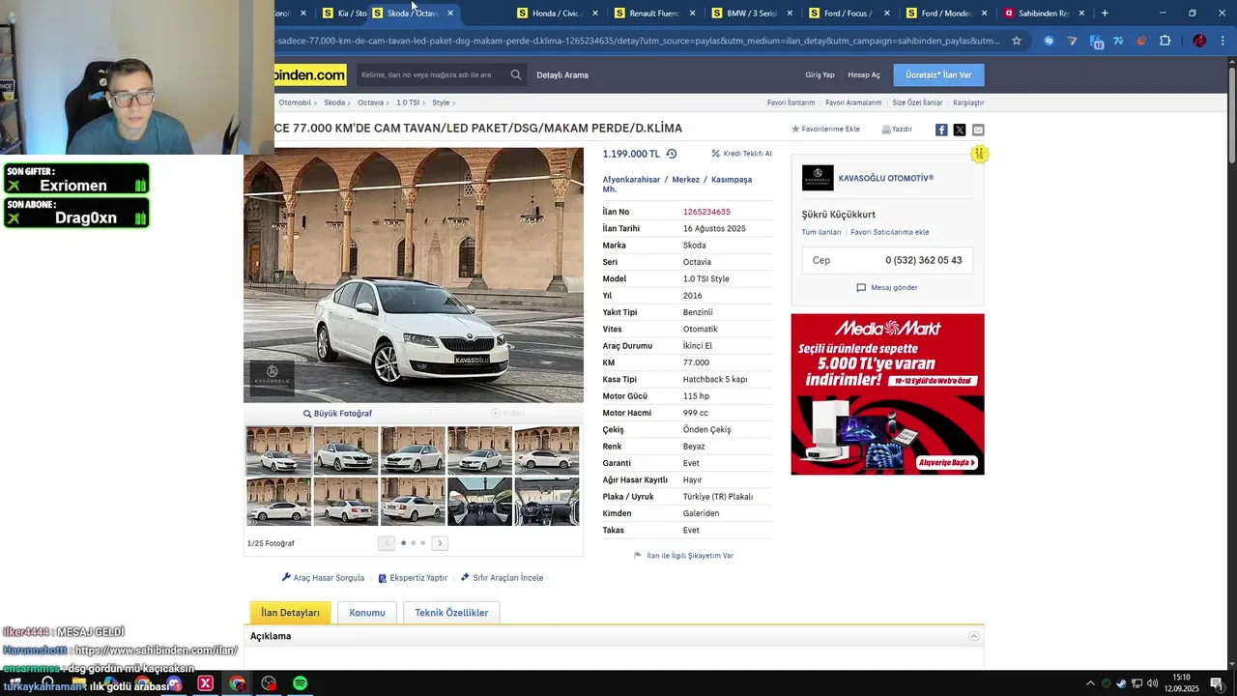
Task: Click İlan ile İlgili Şikayetim Var
Action: click(683, 556)
